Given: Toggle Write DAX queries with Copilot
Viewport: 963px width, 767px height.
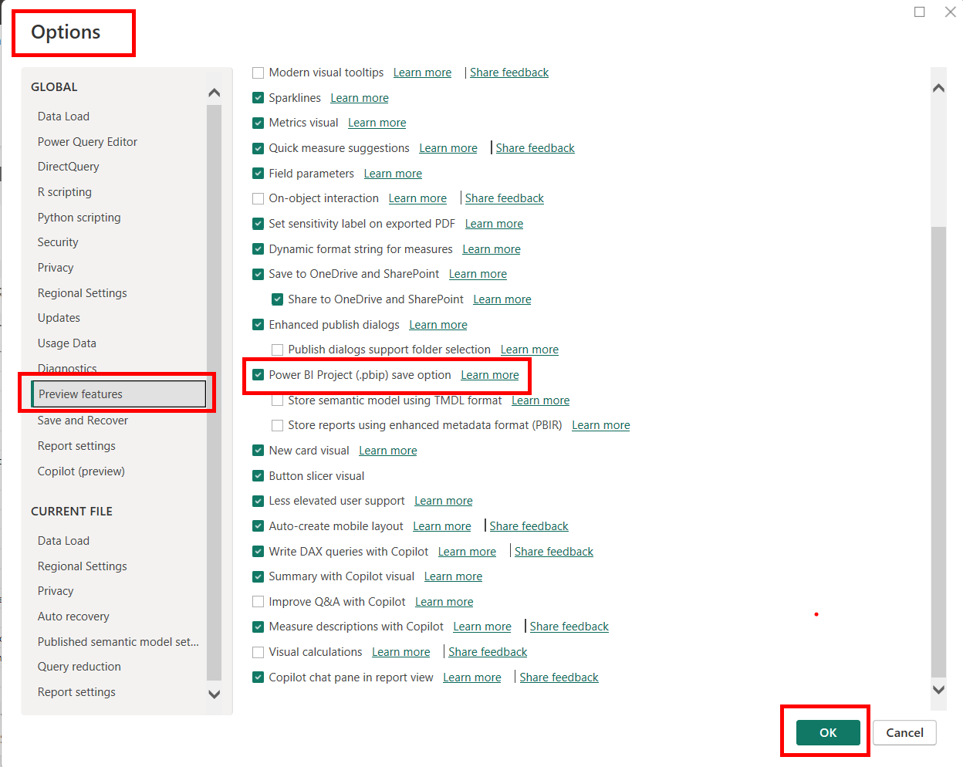Looking at the screenshot, I should (x=258, y=552).
